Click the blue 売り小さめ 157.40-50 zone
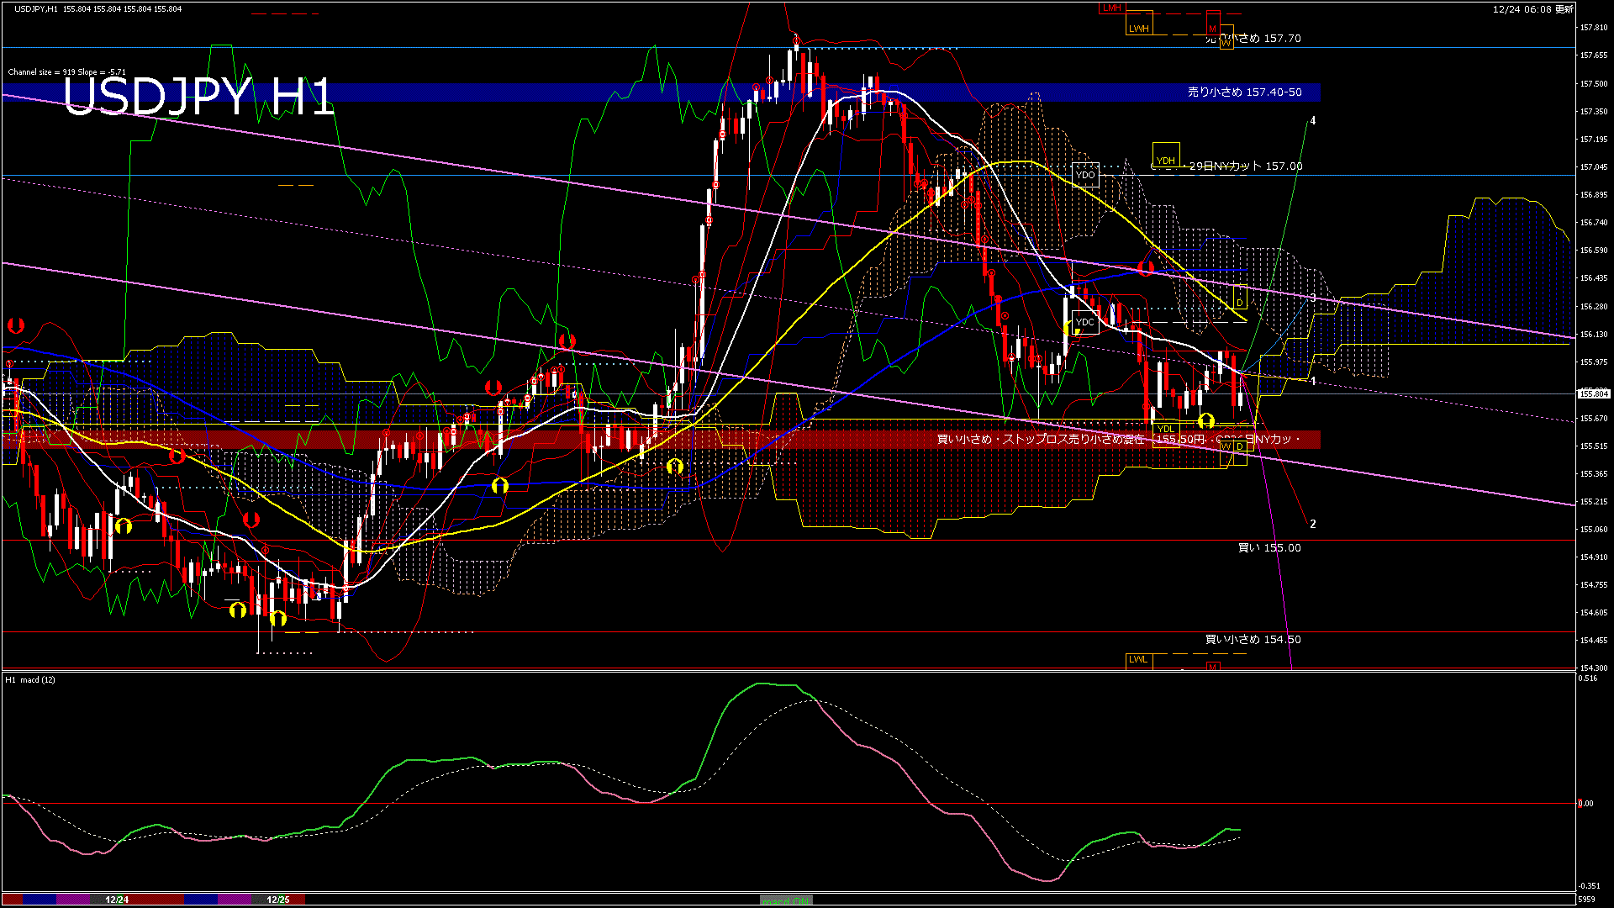 1244,92
